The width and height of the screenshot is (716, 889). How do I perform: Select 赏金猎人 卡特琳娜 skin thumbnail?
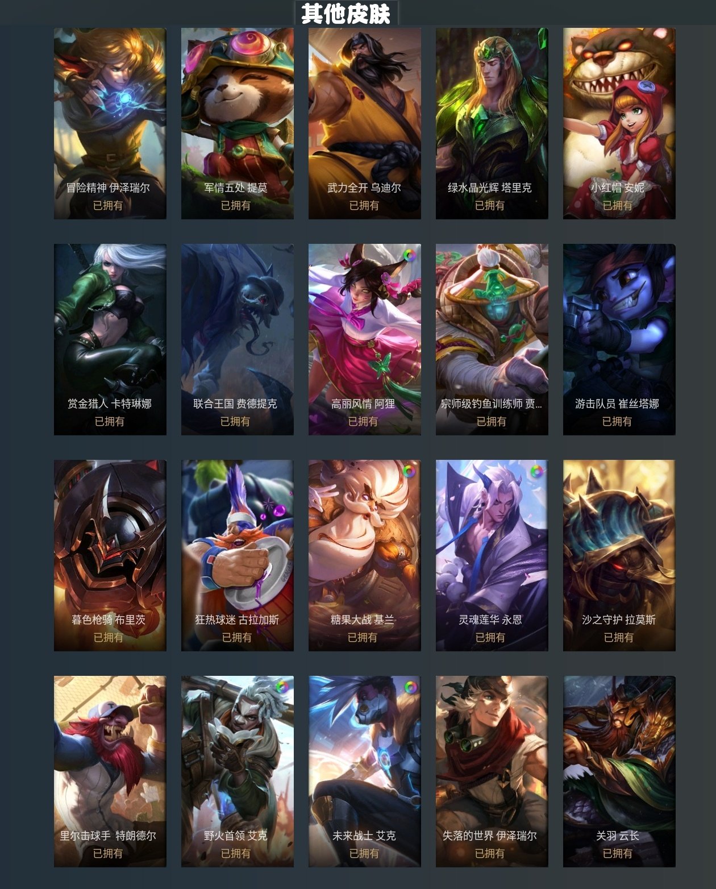tap(110, 339)
